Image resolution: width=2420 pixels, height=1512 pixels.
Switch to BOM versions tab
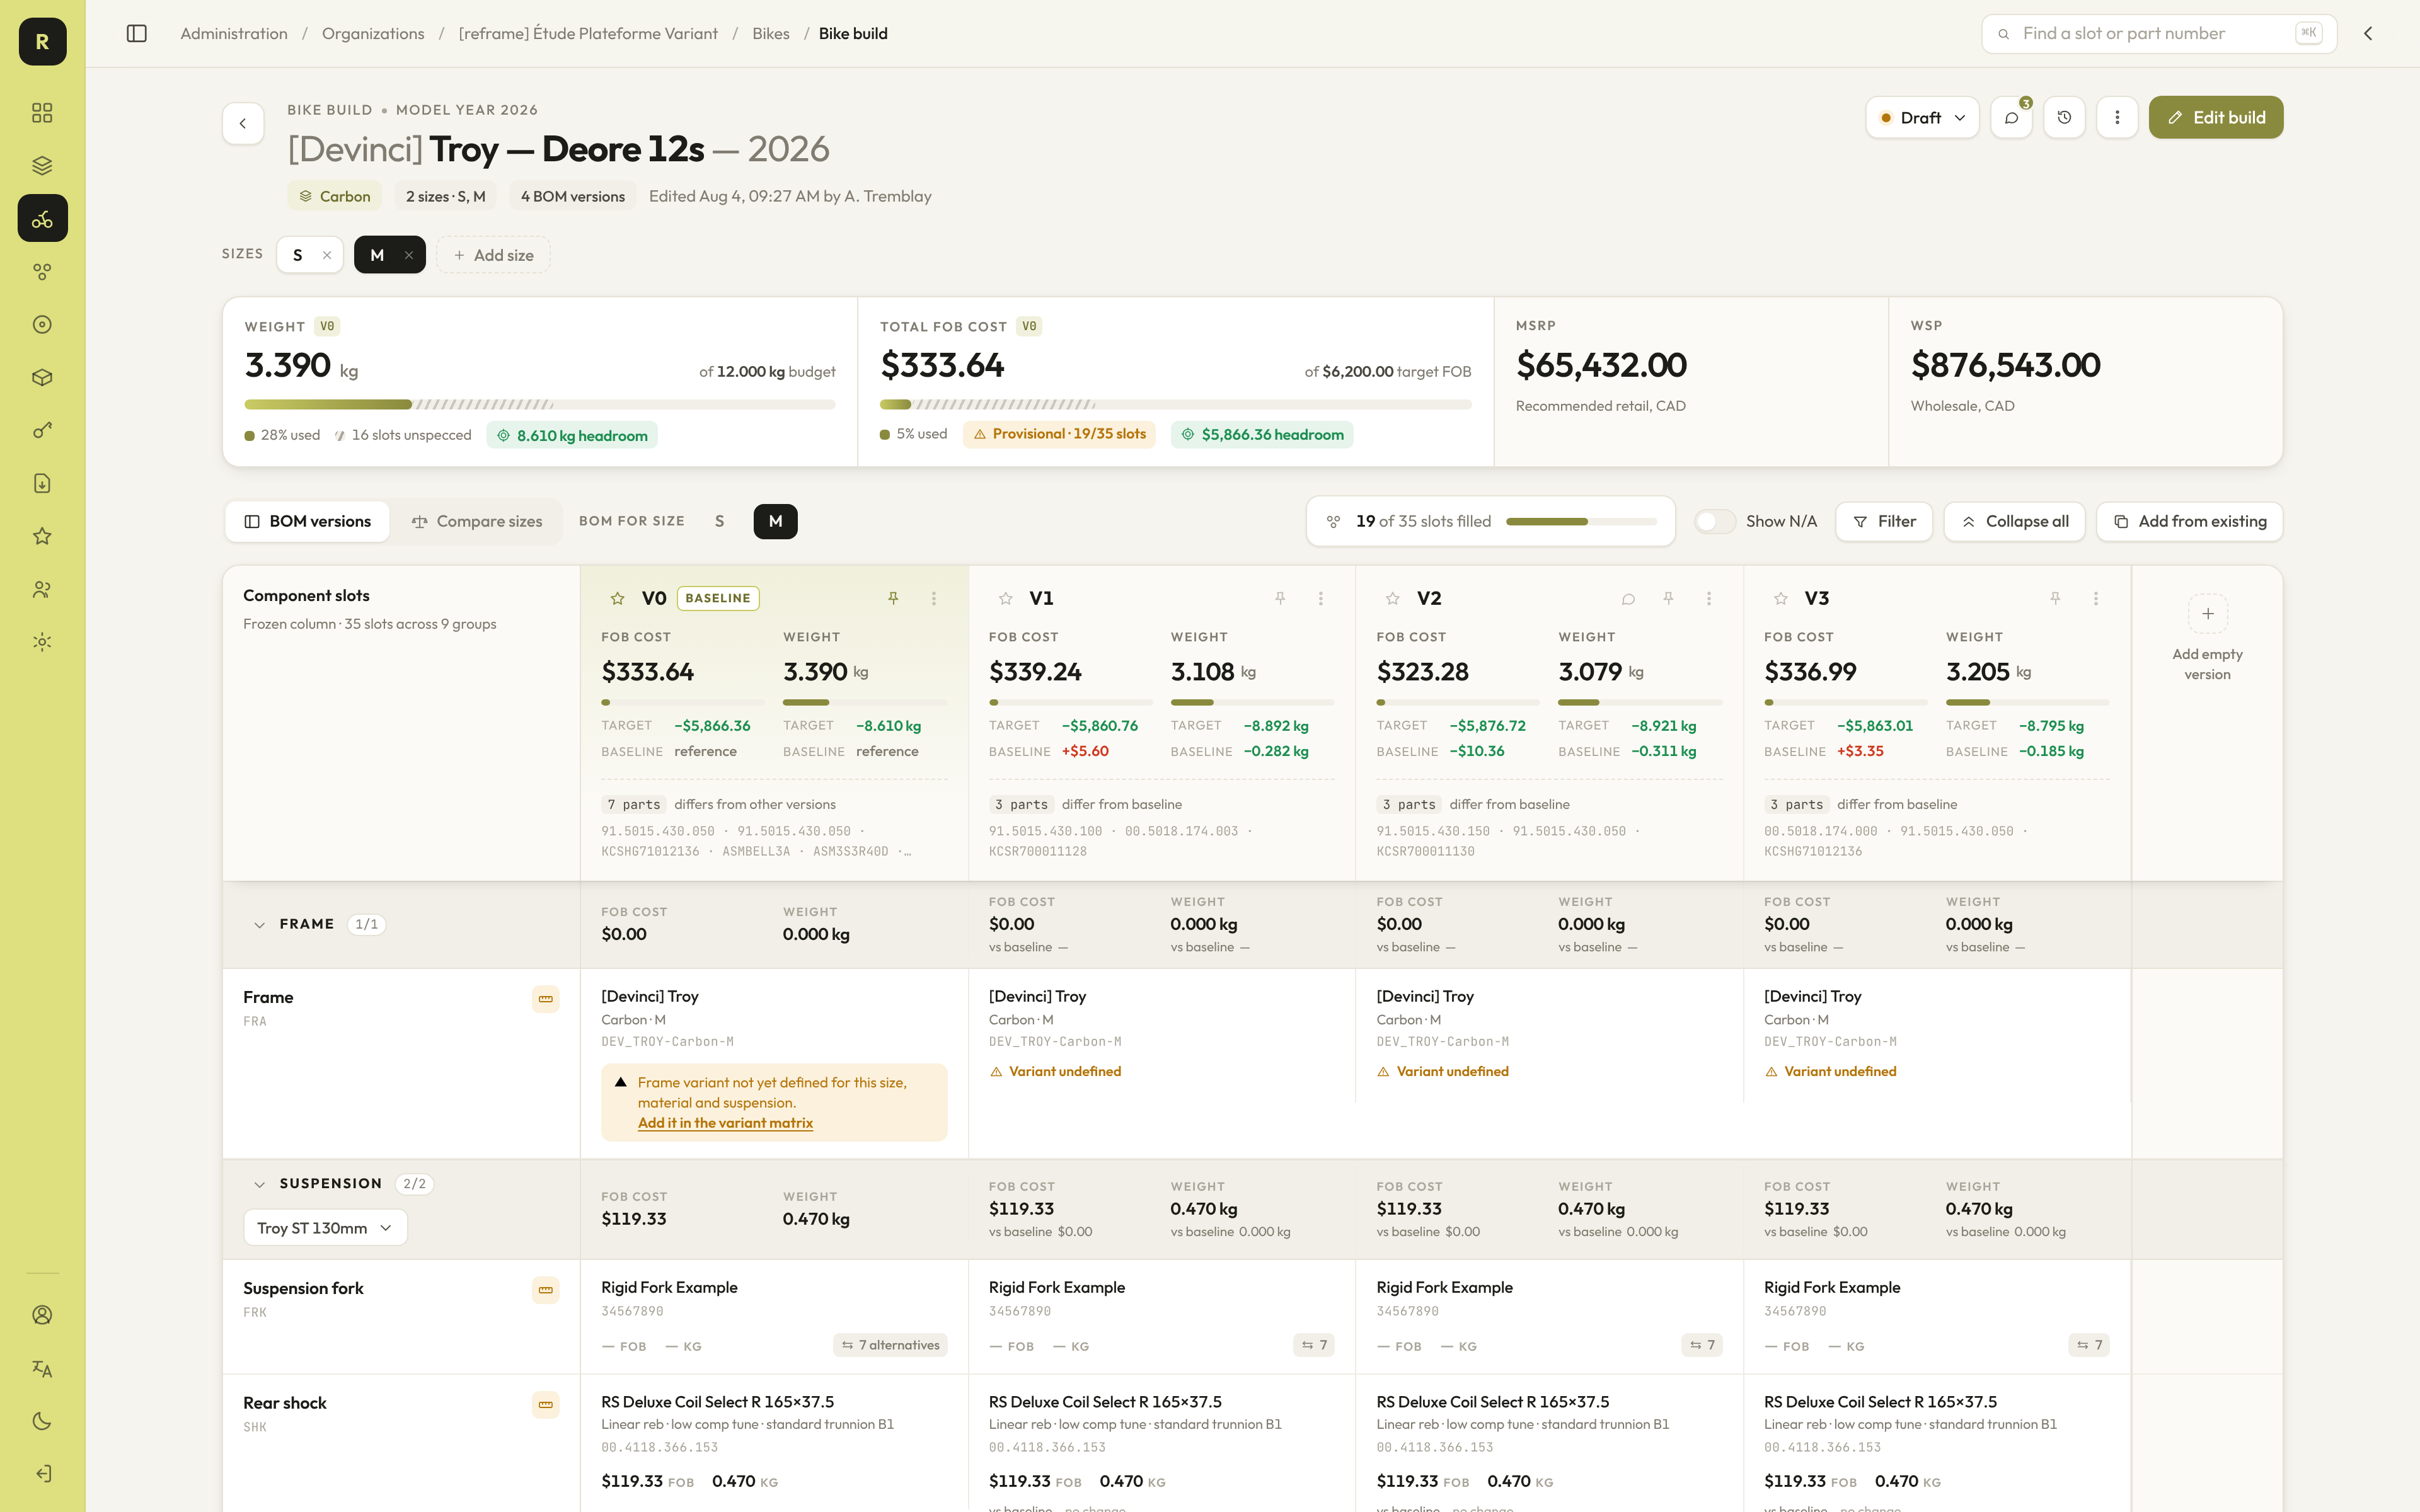click(307, 521)
